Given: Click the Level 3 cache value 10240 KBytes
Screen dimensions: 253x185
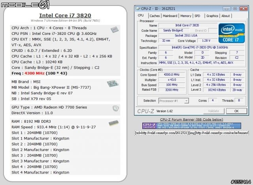Looking at the screenshot, I should pos(216,90).
